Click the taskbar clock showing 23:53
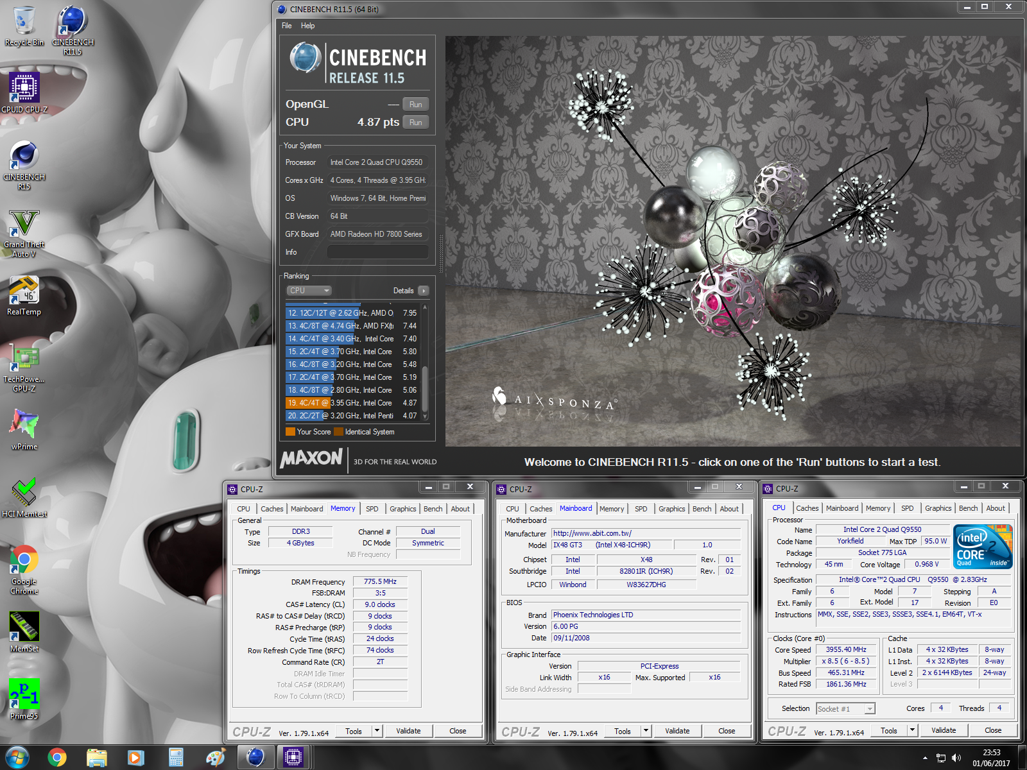The width and height of the screenshot is (1027, 770). point(991,758)
